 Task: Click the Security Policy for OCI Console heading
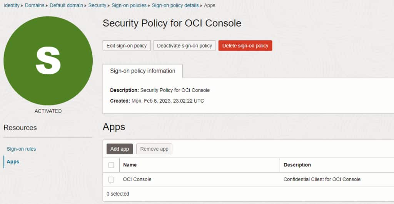click(x=172, y=23)
